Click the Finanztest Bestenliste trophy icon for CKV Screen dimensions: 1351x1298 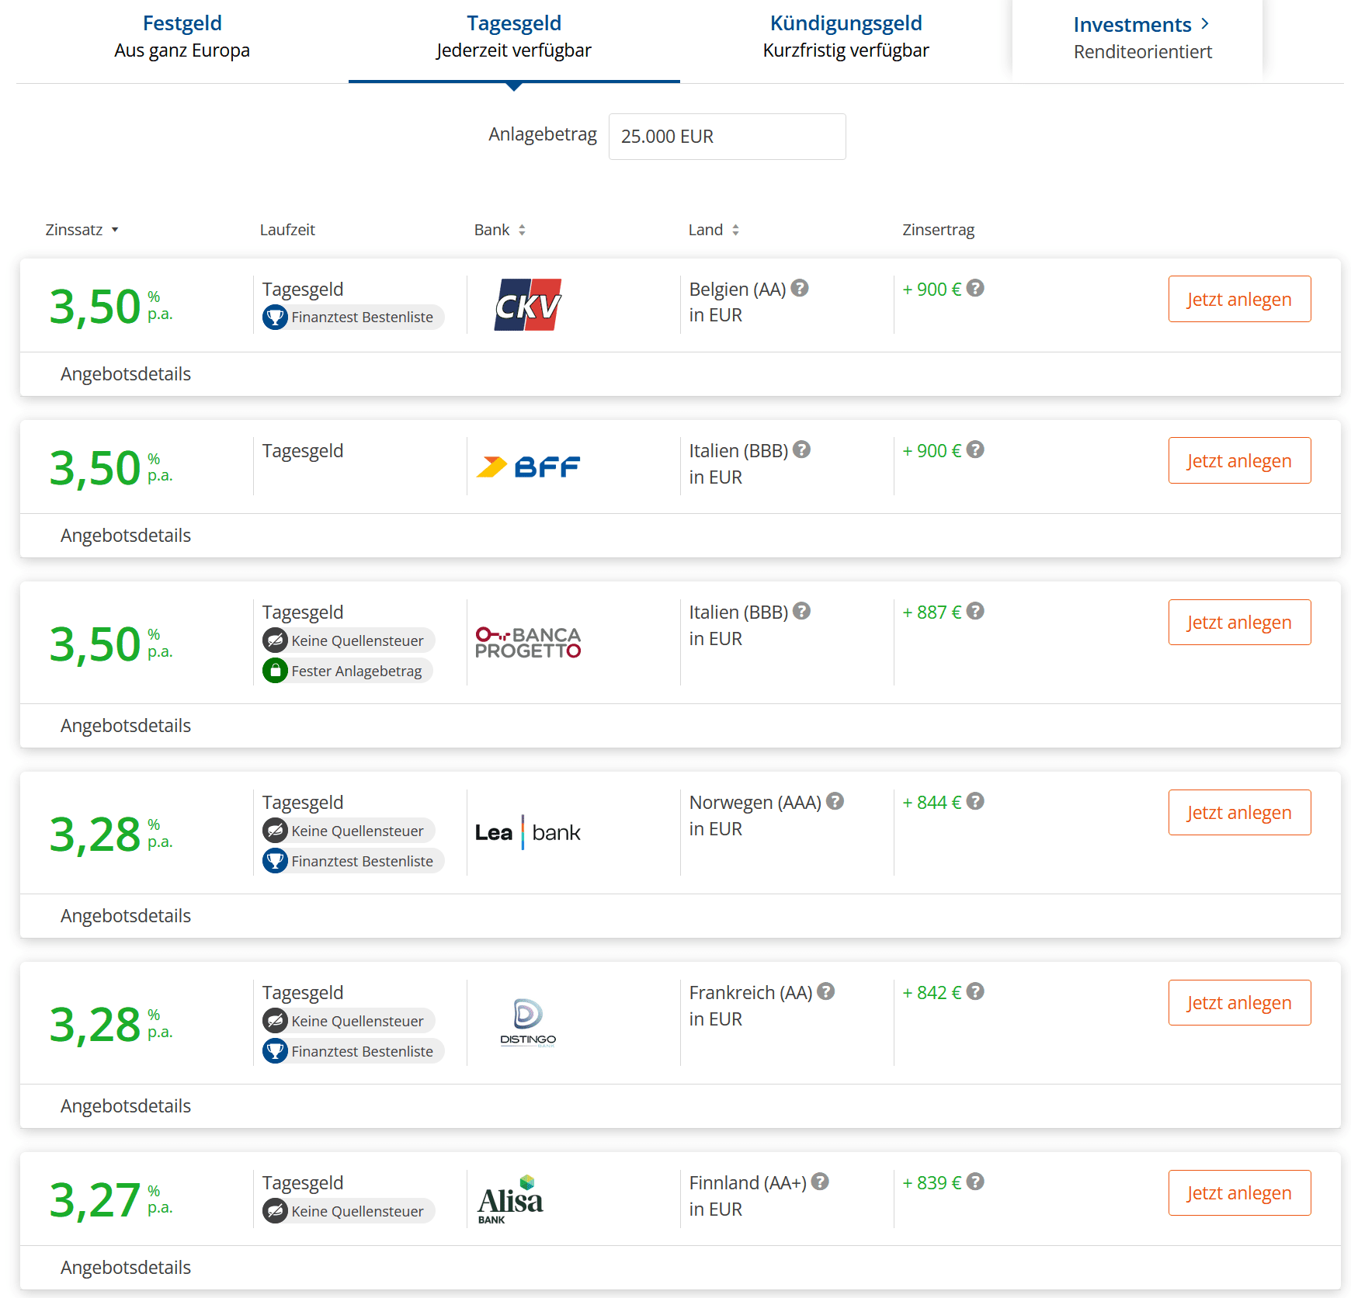click(x=275, y=317)
